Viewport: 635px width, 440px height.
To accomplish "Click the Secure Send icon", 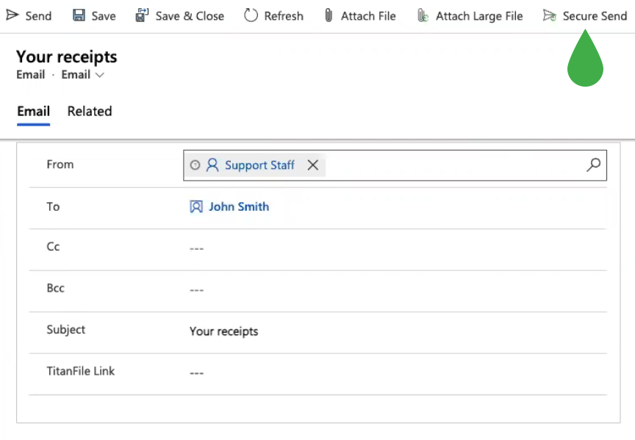I will coord(550,15).
